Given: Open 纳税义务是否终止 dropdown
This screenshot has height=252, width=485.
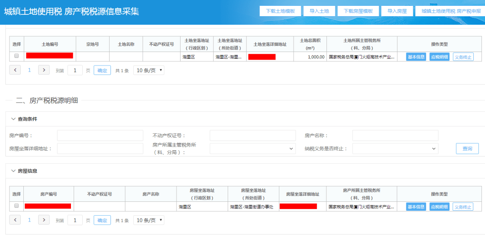Looking at the screenshot, I should coord(395,148).
